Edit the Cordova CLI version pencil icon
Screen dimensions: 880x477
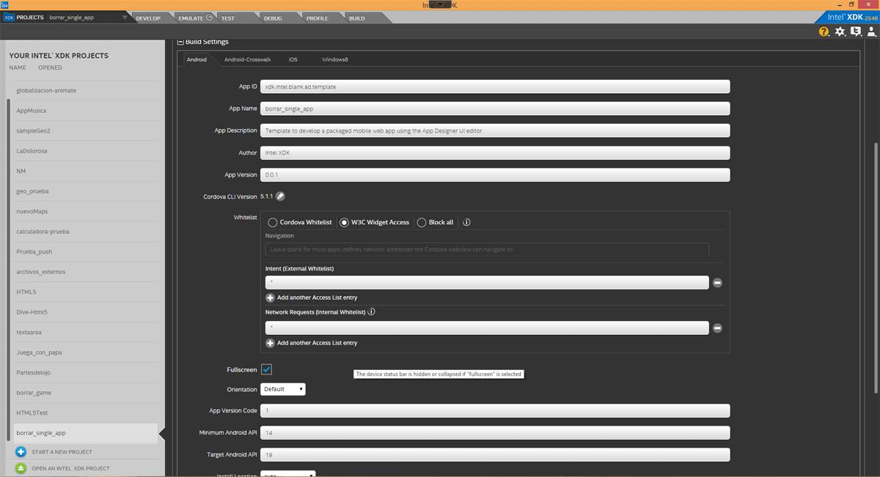(280, 196)
